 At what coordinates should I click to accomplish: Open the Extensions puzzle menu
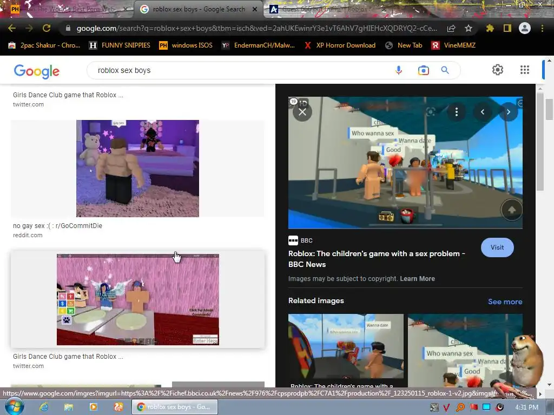click(x=490, y=28)
